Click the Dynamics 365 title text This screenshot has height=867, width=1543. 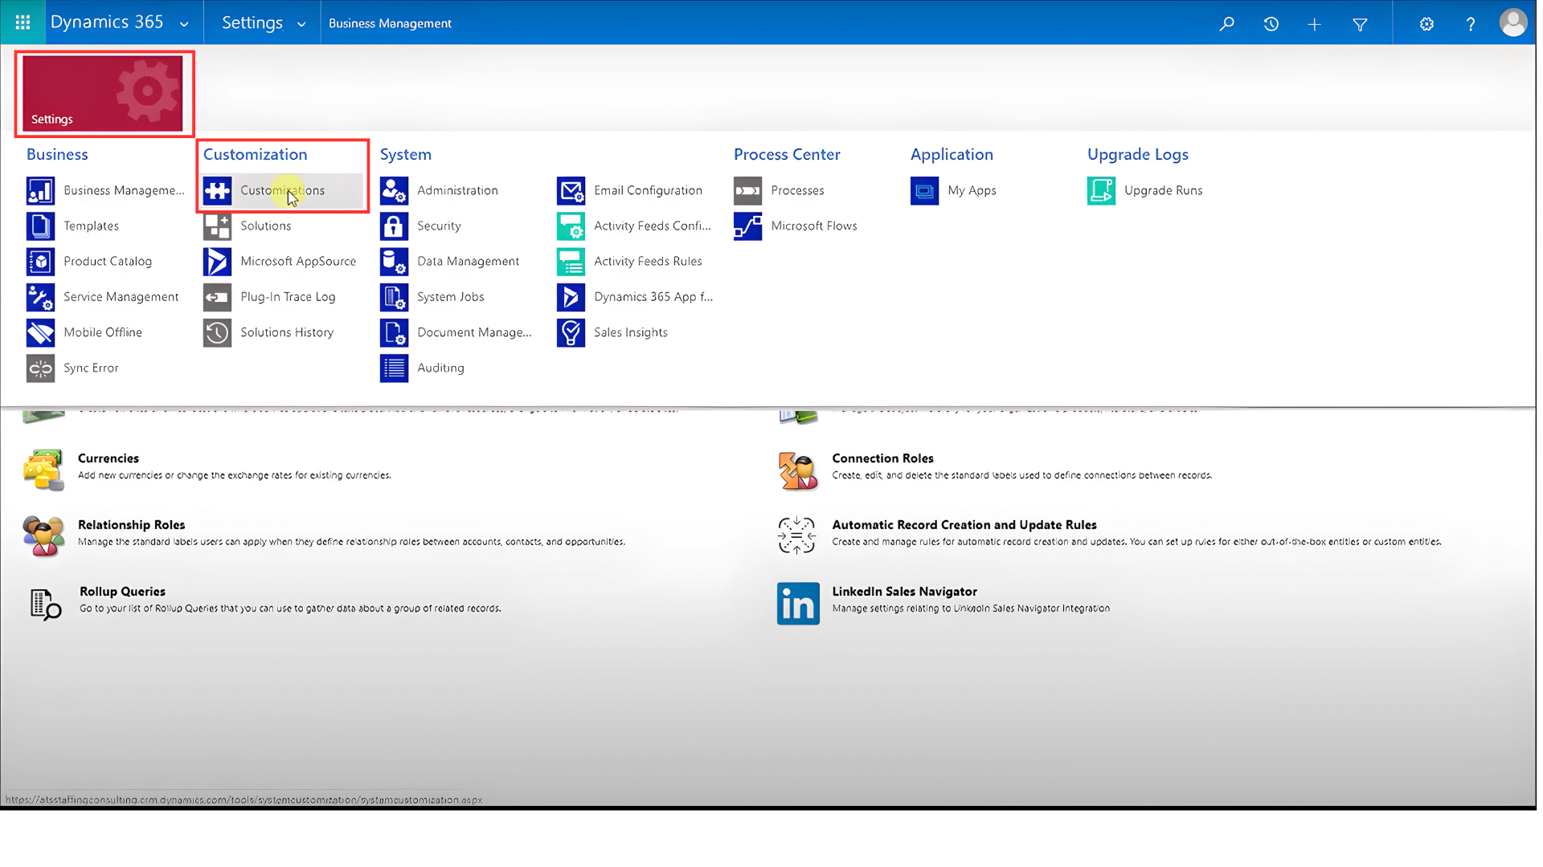point(107,22)
